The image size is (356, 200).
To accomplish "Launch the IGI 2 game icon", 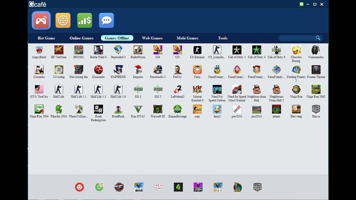I will [158, 89].
